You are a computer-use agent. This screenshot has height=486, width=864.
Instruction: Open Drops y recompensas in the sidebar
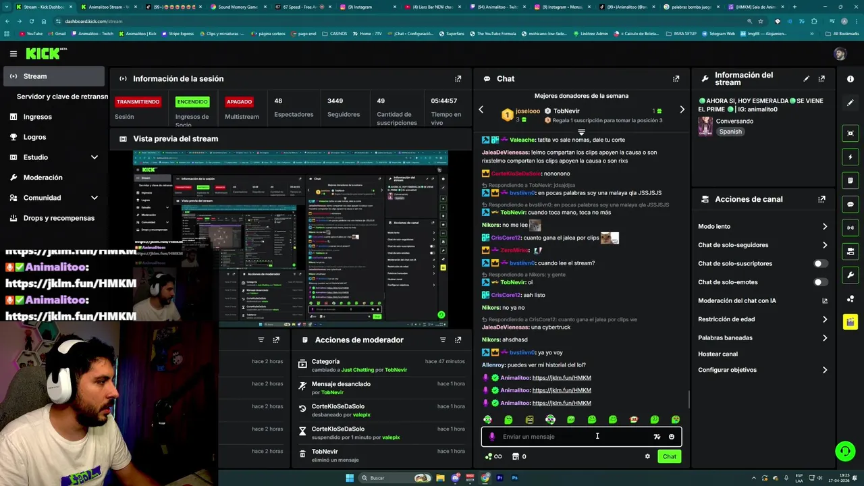(54, 218)
